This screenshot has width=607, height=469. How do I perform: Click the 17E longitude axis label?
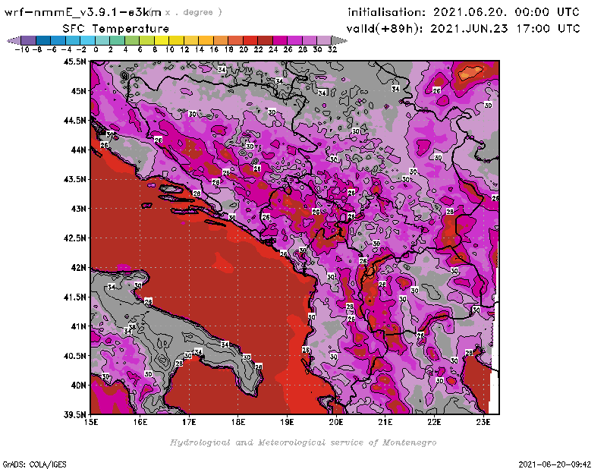[x=189, y=422]
